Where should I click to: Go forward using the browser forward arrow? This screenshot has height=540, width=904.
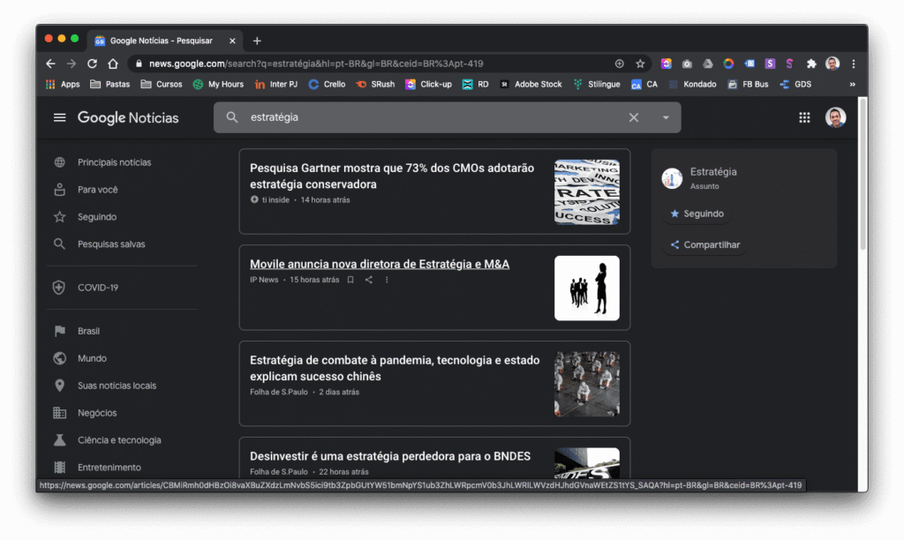[72, 64]
